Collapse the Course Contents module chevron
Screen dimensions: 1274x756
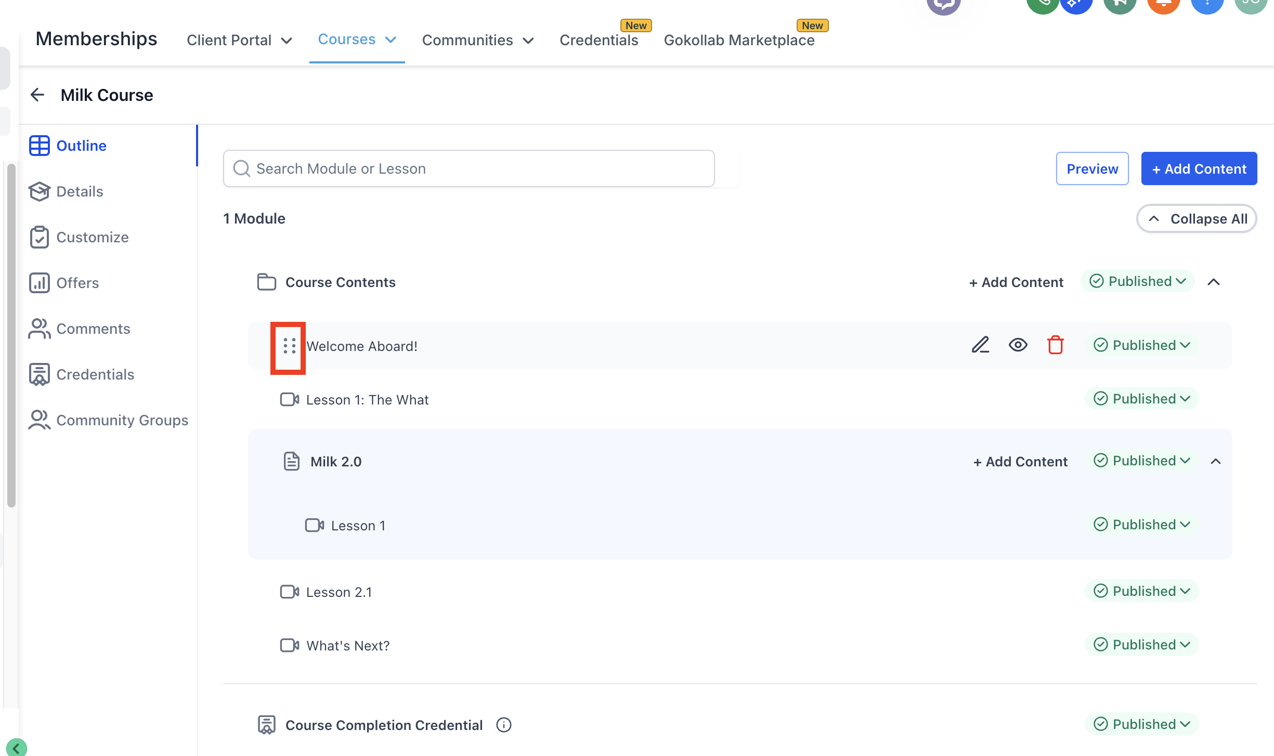tap(1213, 282)
